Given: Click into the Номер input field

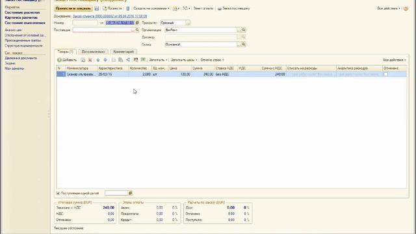Looking at the screenshot, I should [85, 23].
